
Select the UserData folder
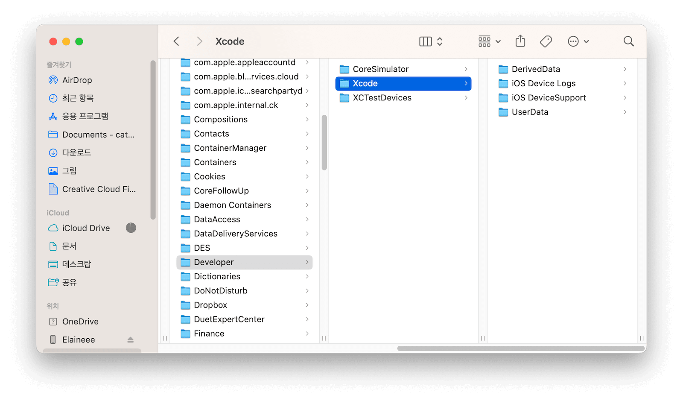(562, 112)
